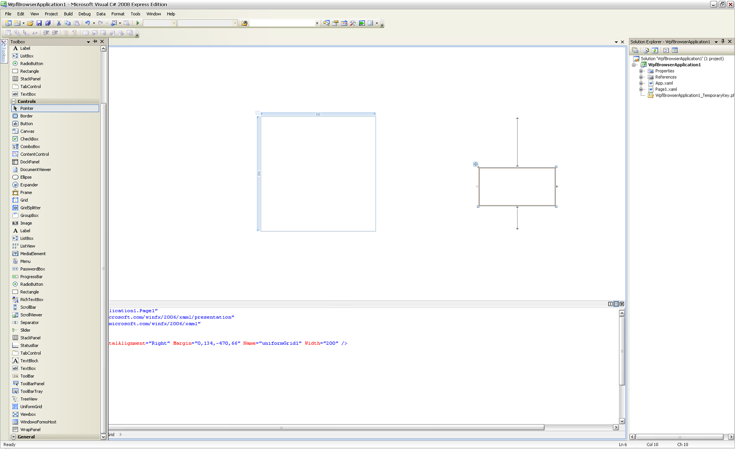
Task: Switch to vertical split view
Action: 610,304
